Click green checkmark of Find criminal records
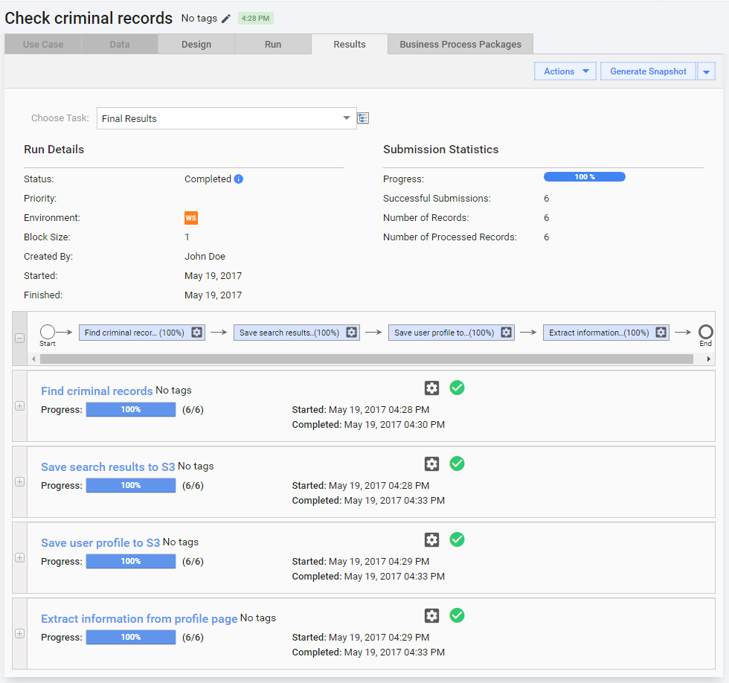This screenshot has height=683, width=729. click(457, 388)
